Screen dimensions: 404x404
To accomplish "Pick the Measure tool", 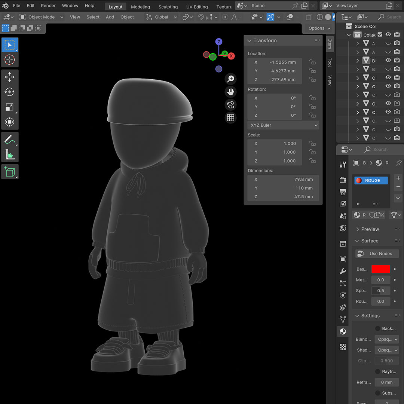I will click(x=9, y=154).
